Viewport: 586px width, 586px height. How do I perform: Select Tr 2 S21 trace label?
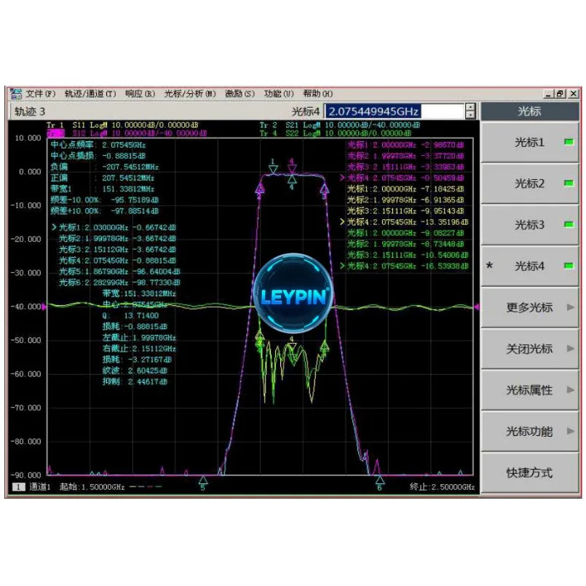click(x=340, y=125)
